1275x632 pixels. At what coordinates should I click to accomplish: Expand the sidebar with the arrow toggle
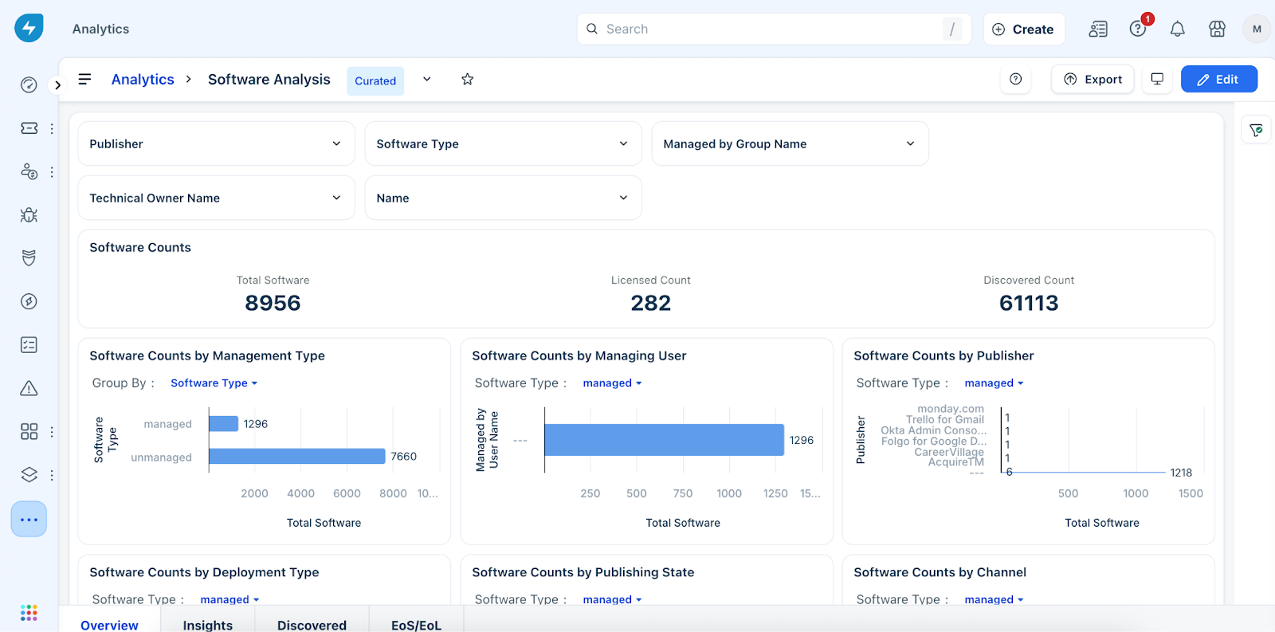(57, 84)
